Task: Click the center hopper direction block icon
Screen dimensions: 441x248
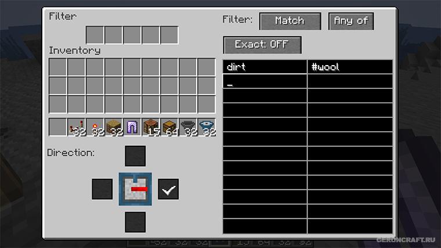Action: click(135, 189)
